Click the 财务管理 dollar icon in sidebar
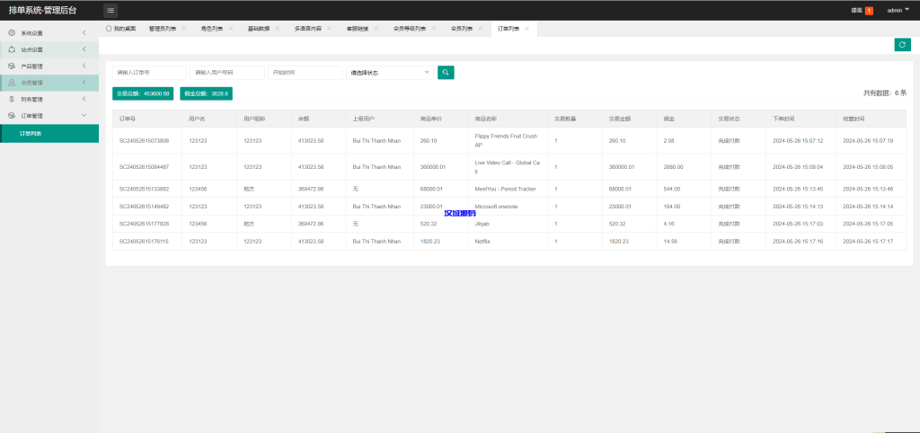Screen dimensions: 920x433 12,99
